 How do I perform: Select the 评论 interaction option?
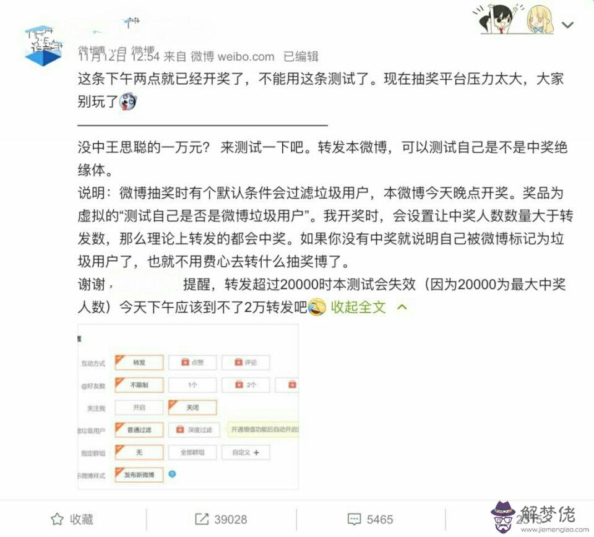coord(246,363)
